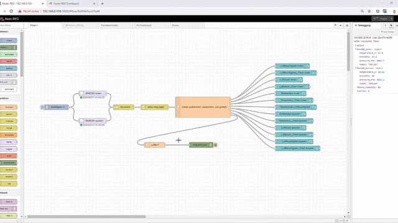Select the exec node in the palette
398x223 pixels.
(9, 155)
